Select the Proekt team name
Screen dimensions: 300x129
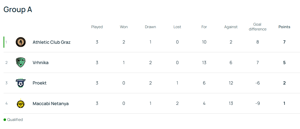pos(39,83)
